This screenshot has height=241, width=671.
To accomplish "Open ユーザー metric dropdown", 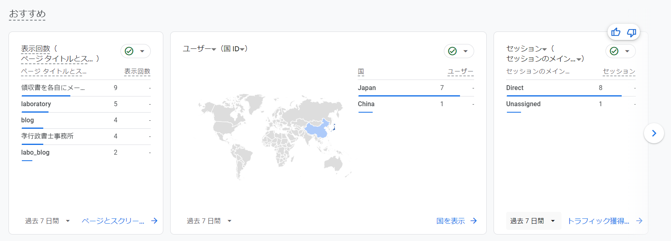I will pyautogui.click(x=200, y=49).
